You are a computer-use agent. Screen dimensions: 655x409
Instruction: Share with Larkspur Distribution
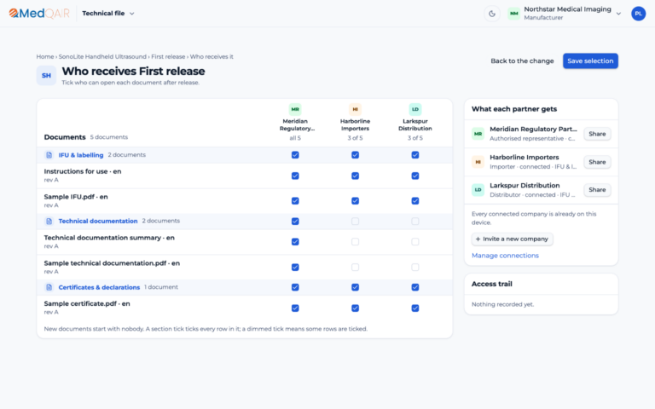[597, 190]
